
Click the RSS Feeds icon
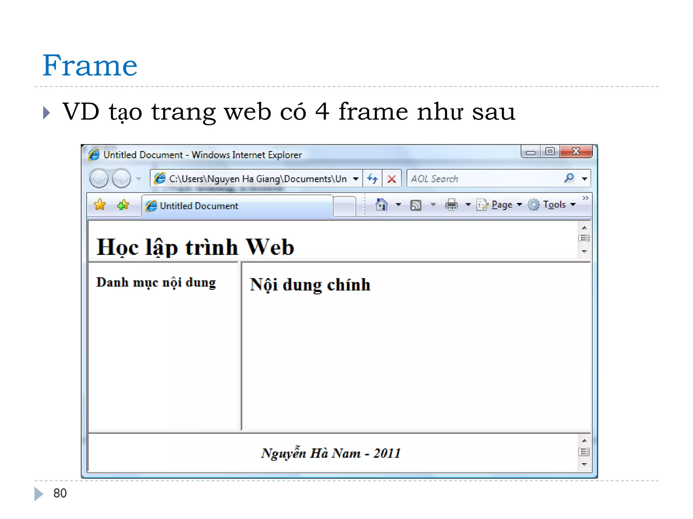pyautogui.click(x=416, y=205)
